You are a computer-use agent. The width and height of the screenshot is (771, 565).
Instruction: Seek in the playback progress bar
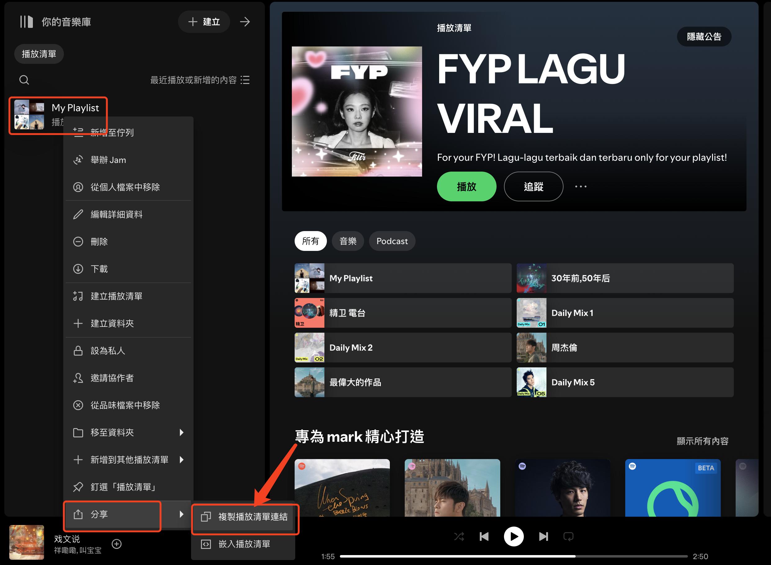click(x=514, y=556)
